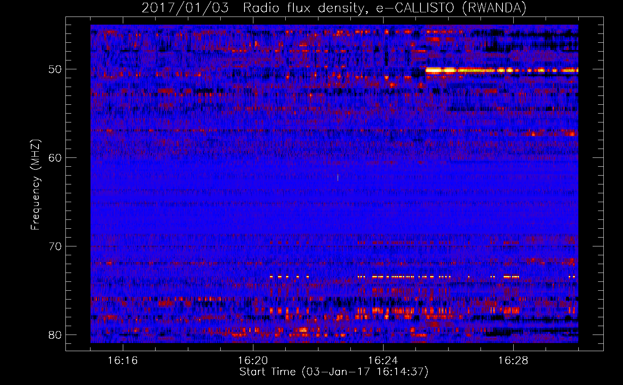Image resolution: width=623 pixels, height=385 pixels.
Task: Click the small white spike near 62 MHz
Action: click(x=338, y=177)
